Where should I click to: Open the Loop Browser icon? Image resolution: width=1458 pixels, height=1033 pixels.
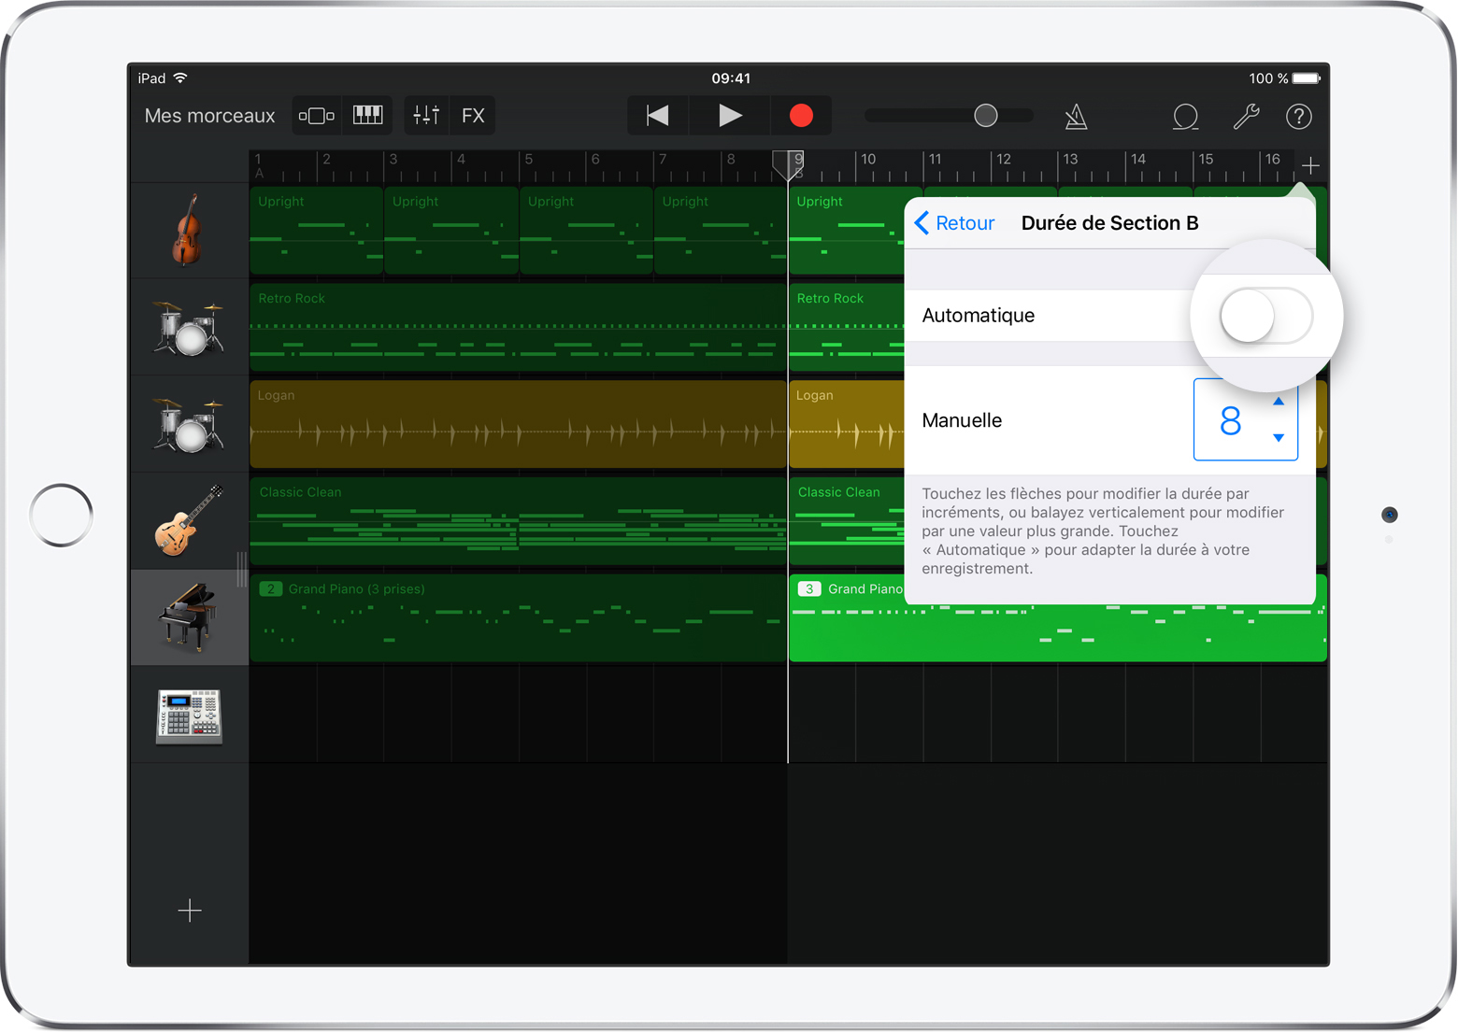coord(1185,116)
